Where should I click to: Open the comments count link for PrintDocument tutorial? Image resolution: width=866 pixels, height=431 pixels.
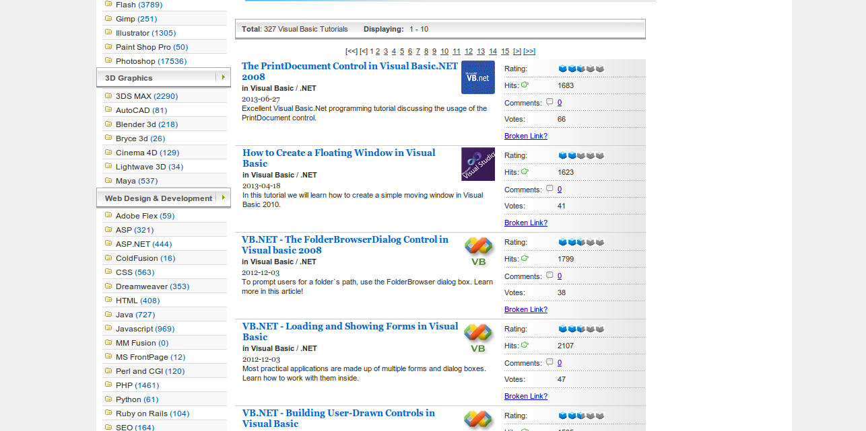(x=560, y=103)
